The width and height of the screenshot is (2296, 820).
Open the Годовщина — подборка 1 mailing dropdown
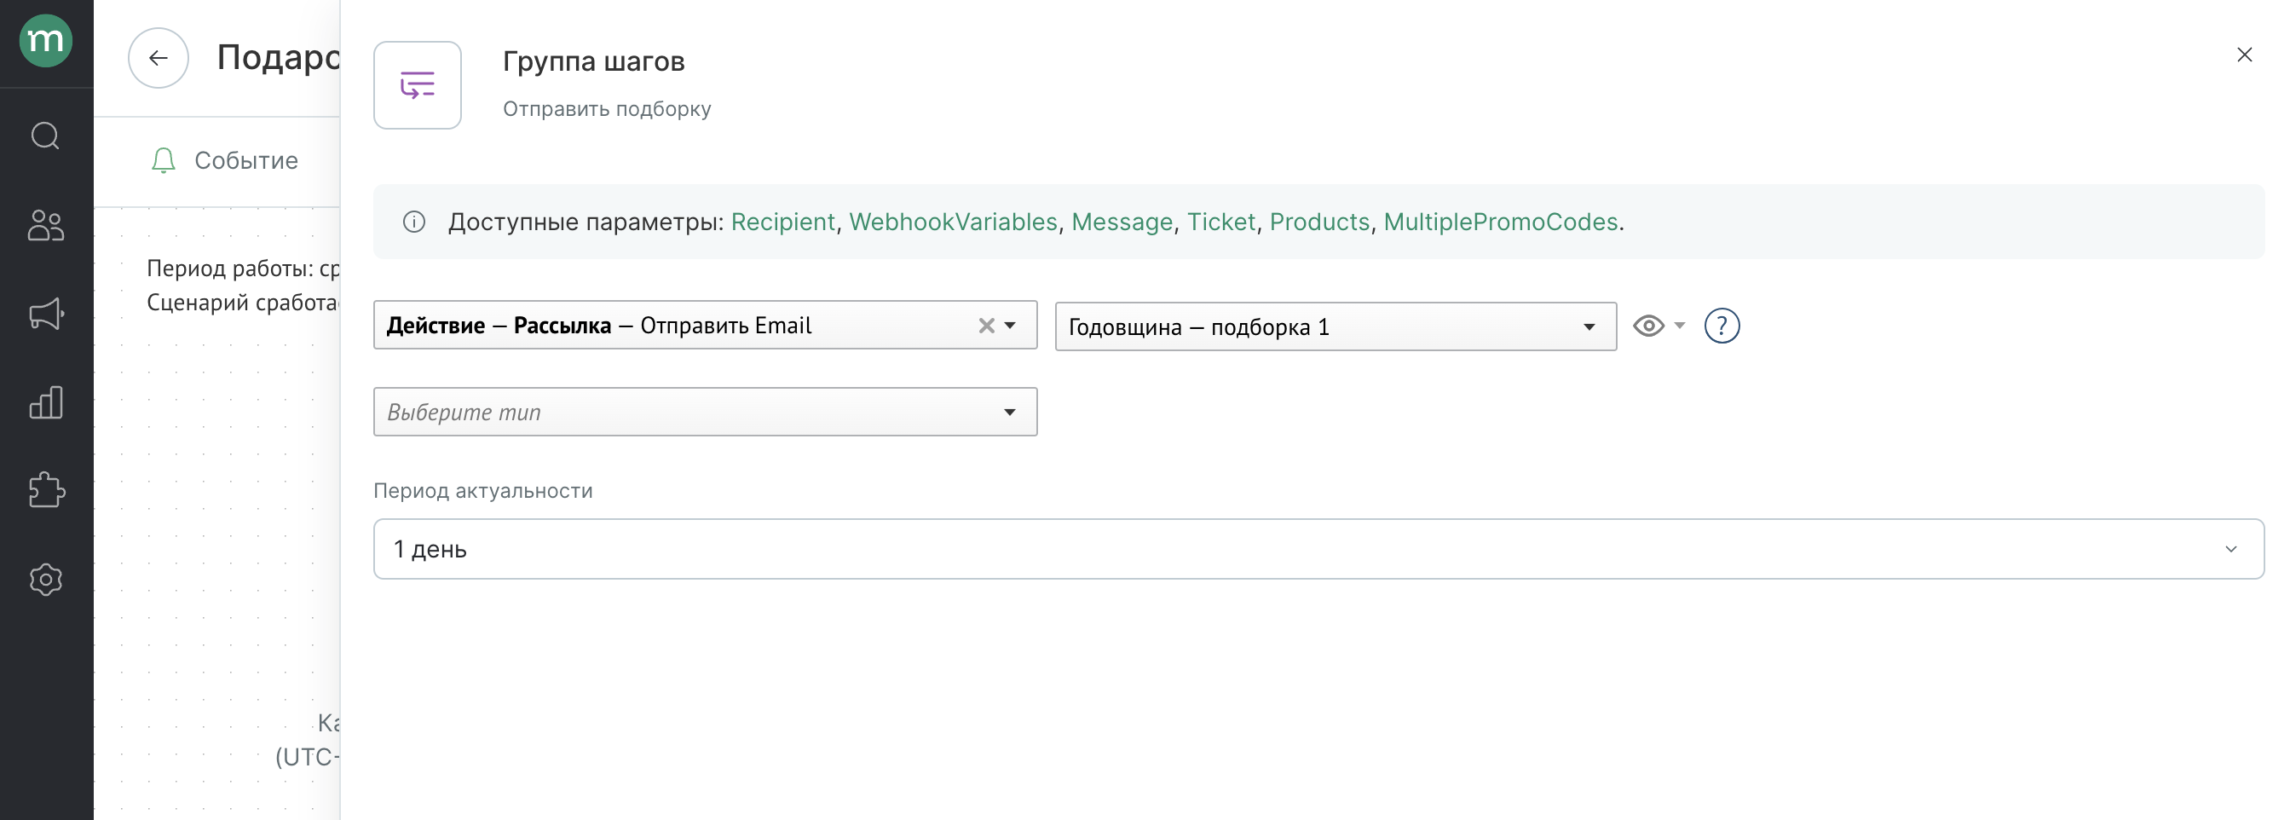click(1335, 327)
